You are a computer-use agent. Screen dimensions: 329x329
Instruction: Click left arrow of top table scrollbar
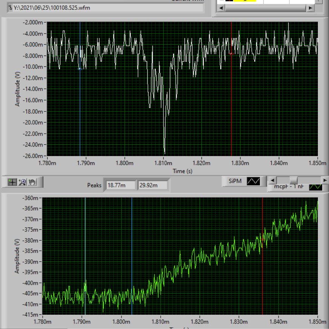click(221, 8)
